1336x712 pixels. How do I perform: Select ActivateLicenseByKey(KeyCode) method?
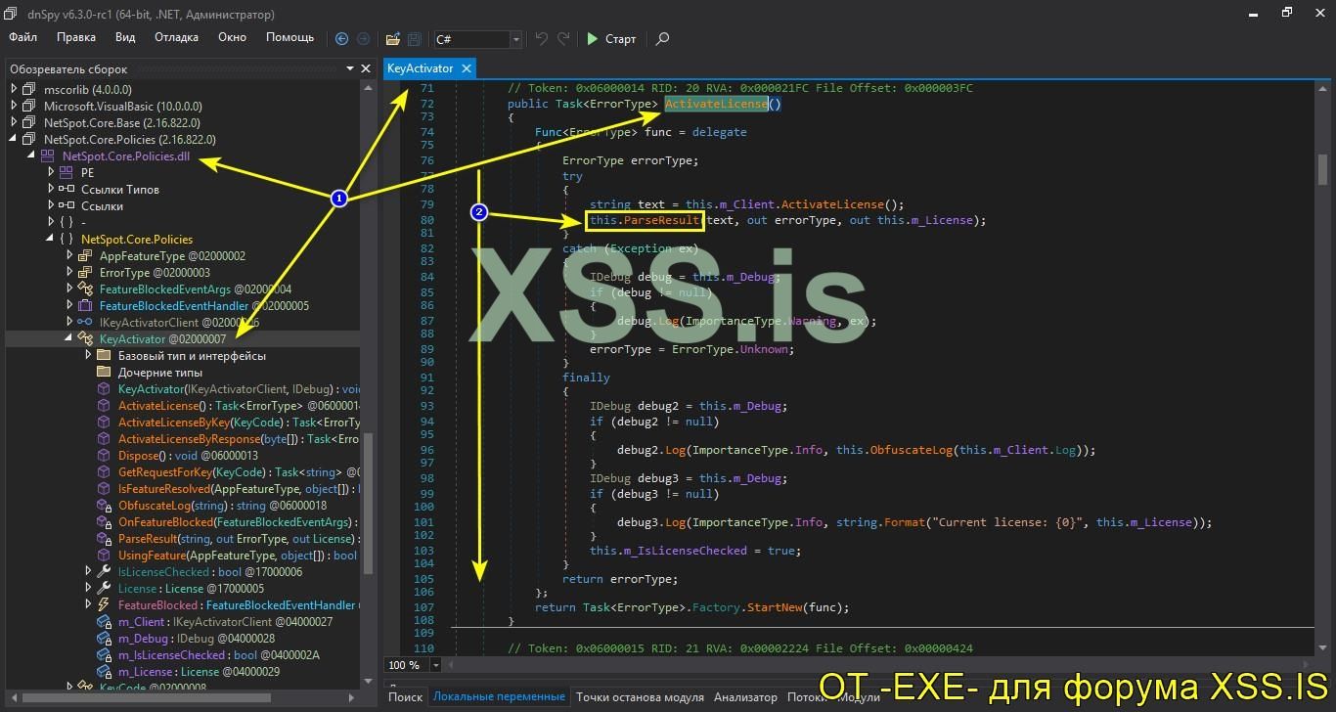pos(239,422)
